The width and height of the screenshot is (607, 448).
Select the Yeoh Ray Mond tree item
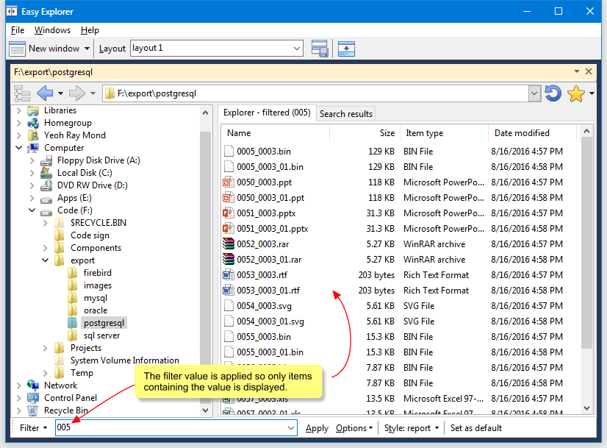75,135
